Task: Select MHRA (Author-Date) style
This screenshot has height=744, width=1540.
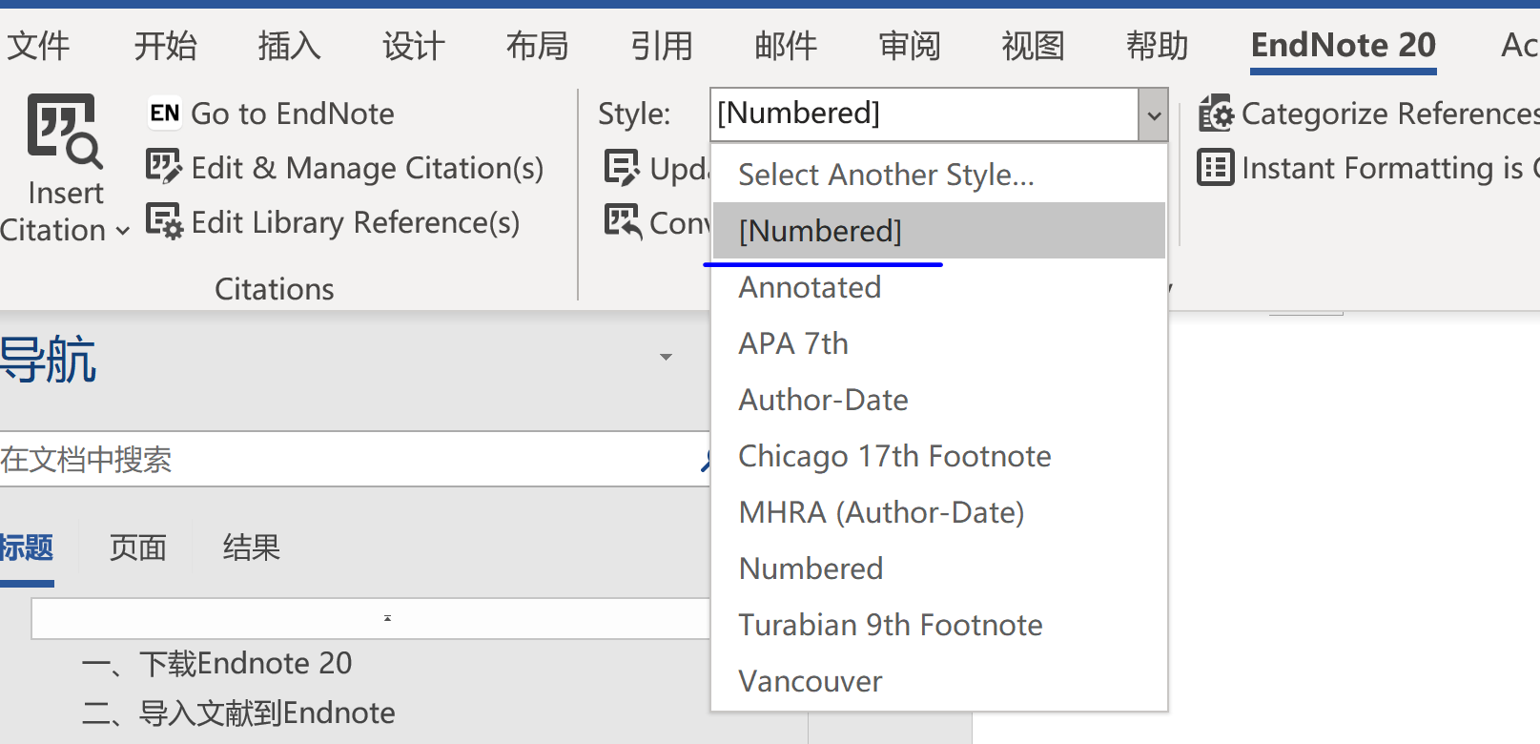Action: coord(939,512)
